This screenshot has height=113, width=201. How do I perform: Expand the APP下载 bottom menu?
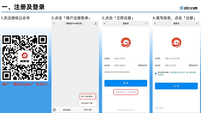(88, 110)
